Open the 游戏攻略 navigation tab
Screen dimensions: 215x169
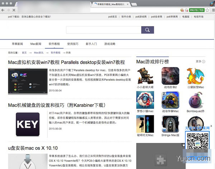[x=110, y=44]
